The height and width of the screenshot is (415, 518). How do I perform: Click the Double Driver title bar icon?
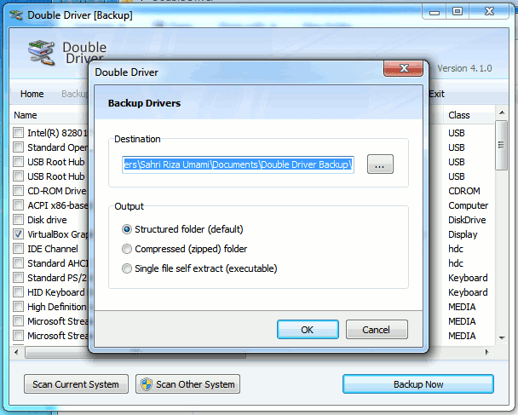tap(16, 14)
